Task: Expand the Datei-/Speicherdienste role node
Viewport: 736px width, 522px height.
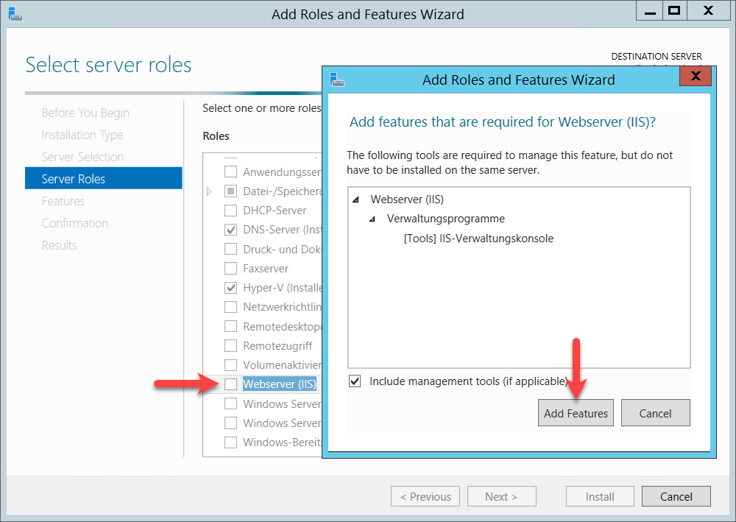Action: pos(209,191)
